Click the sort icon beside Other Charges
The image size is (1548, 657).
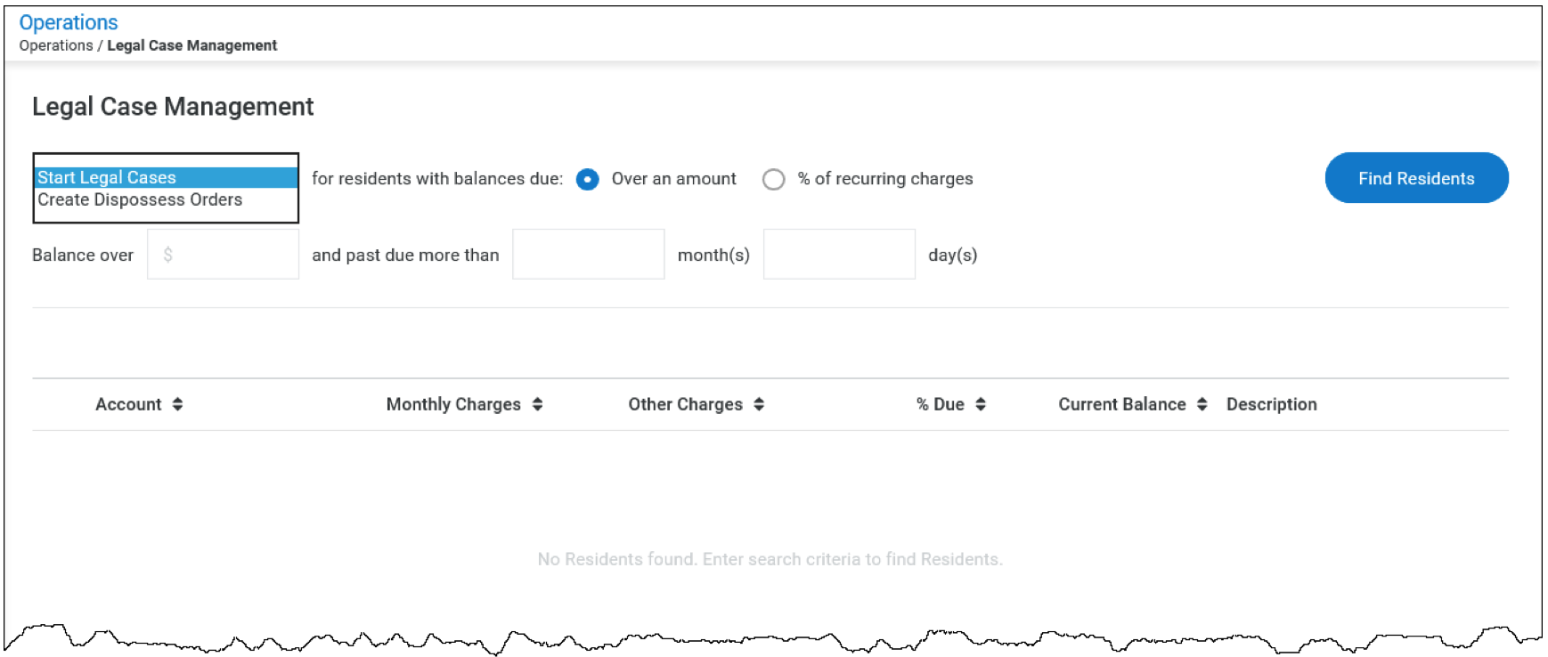point(759,404)
